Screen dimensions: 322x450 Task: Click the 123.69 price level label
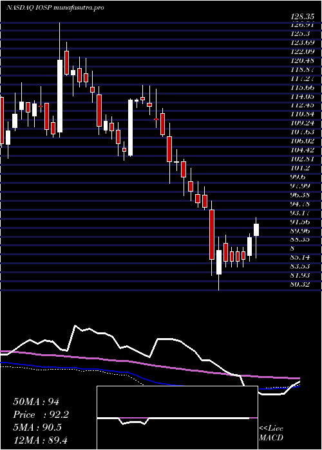tap(304, 43)
